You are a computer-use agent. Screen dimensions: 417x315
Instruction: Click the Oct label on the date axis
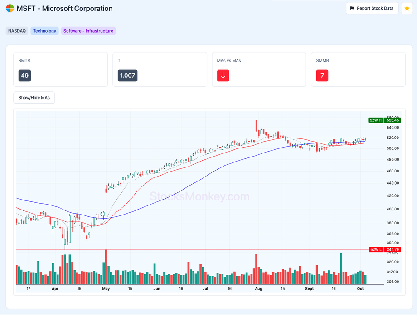[x=360, y=288]
